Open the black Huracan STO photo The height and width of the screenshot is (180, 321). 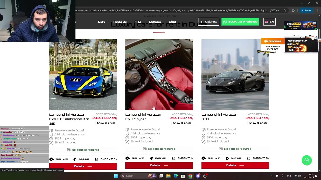click(235, 75)
